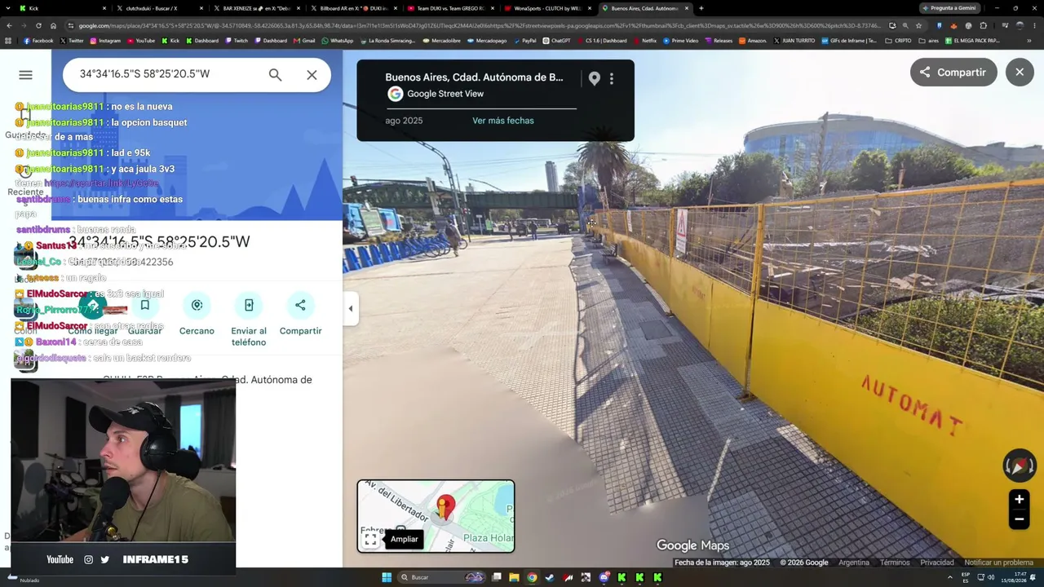Switch to the Billboard AR tab
This screenshot has width=1044, height=587.
[x=353, y=8]
